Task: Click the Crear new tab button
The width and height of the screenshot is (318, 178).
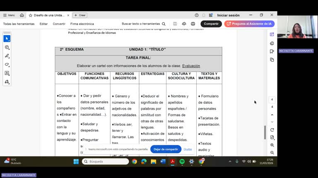Action: pyautogui.click(x=80, y=15)
